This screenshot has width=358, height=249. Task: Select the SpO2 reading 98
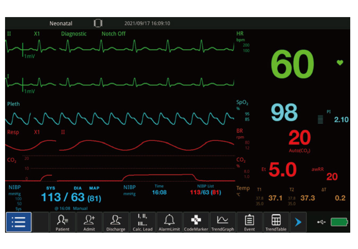pos(284,113)
